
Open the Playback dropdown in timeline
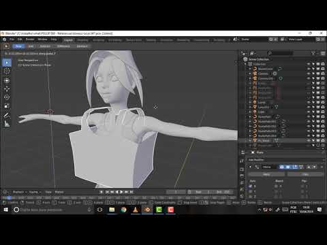point(20,192)
